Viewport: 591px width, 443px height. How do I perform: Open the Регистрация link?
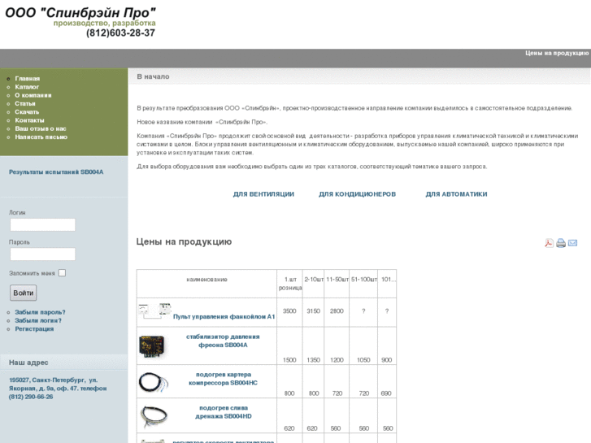pos(34,328)
